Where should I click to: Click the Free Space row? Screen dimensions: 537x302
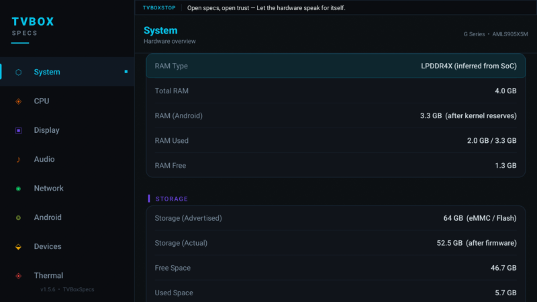336,268
